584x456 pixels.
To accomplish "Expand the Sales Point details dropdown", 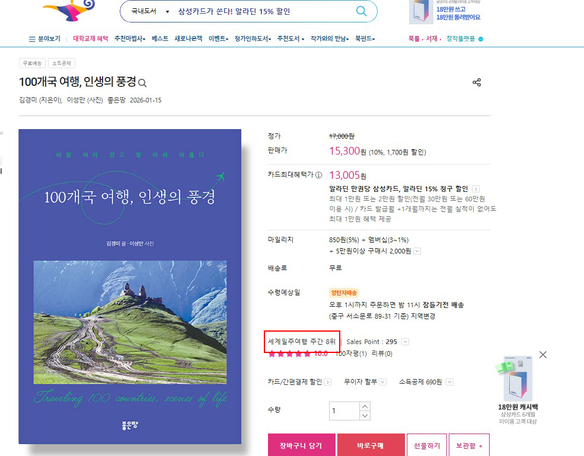I will (x=405, y=342).
